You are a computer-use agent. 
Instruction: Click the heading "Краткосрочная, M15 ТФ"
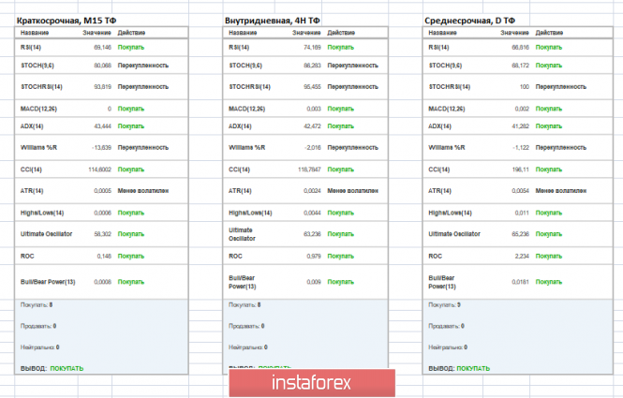pyautogui.click(x=67, y=21)
